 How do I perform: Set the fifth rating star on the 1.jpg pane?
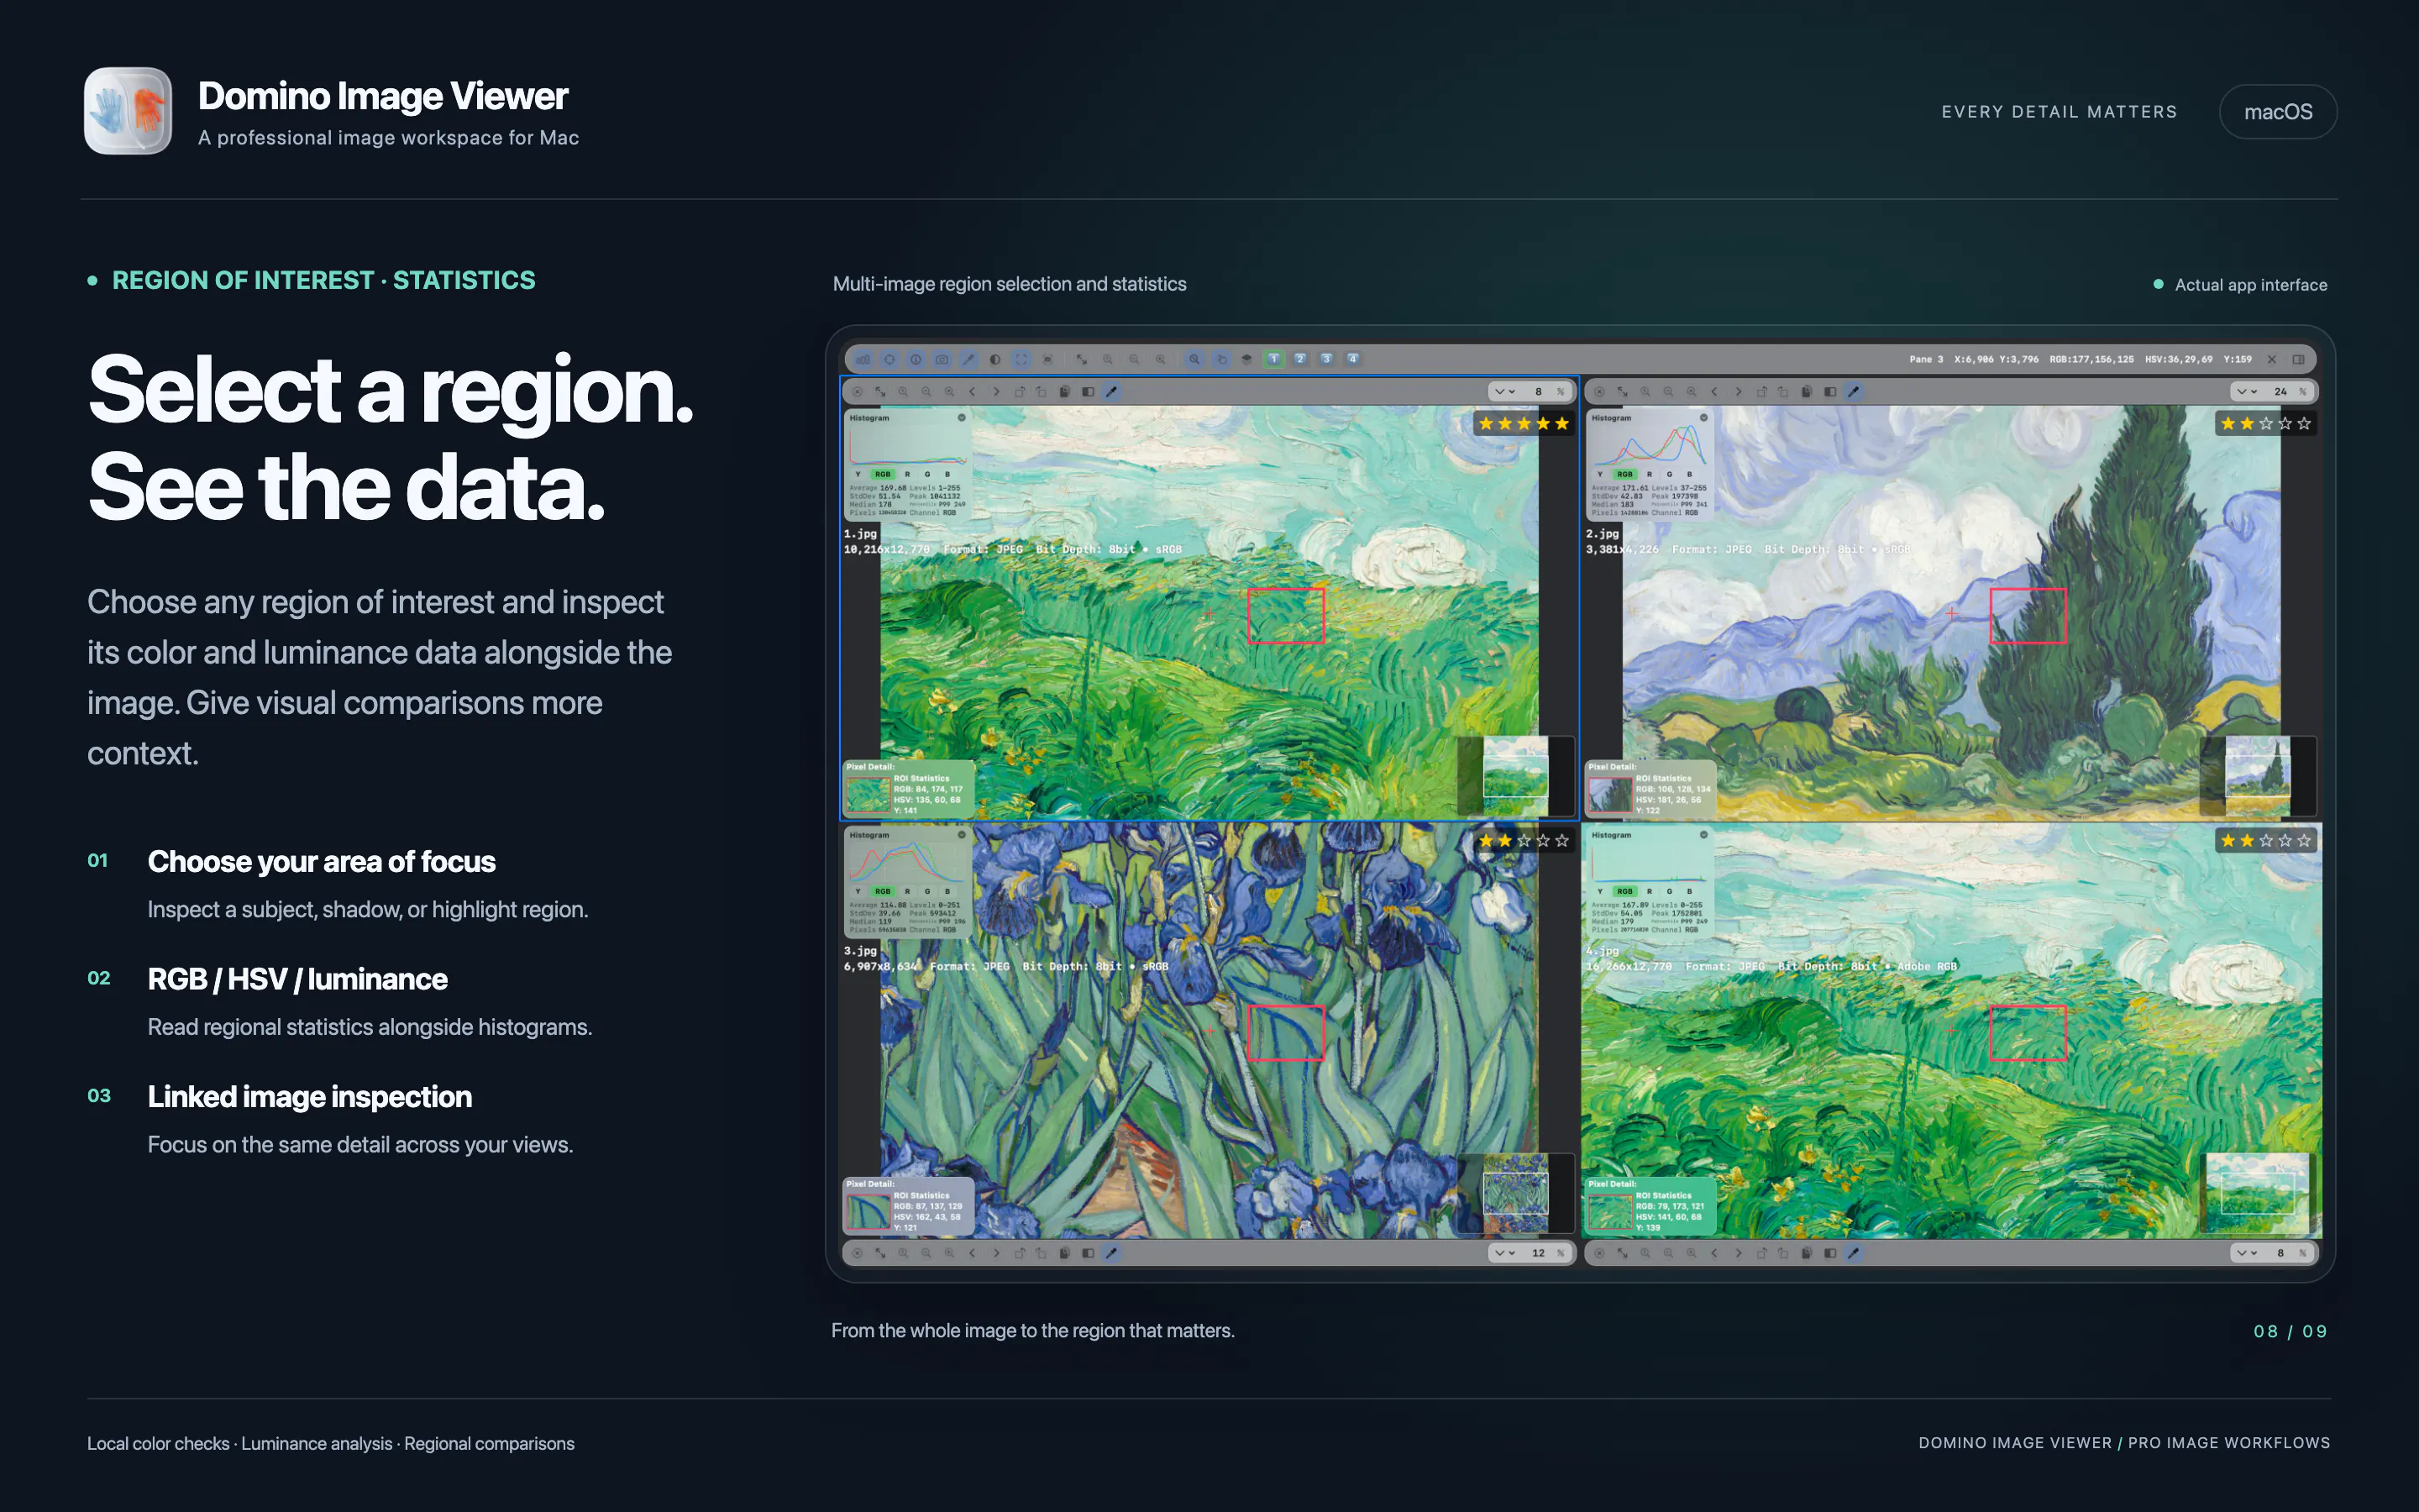1562,424
